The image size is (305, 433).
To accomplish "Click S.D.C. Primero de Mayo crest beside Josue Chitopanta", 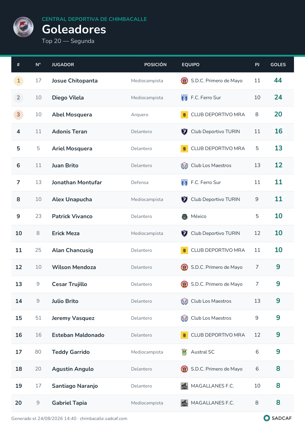I will (184, 81).
